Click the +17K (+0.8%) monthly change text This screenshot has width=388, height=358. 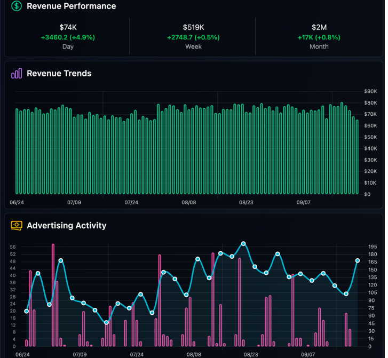point(319,37)
